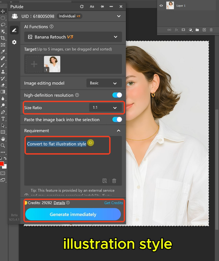The height and width of the screenshot is (261, 219).
Task: Select the Clone Stamp tool
Action: tap(3, 72)
